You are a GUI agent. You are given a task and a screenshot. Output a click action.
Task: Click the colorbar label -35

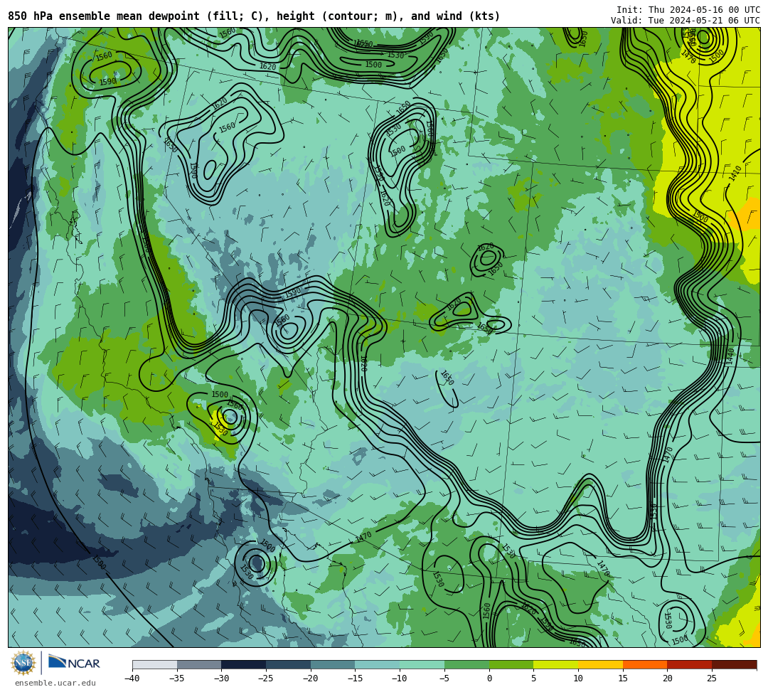coord(177,678)
